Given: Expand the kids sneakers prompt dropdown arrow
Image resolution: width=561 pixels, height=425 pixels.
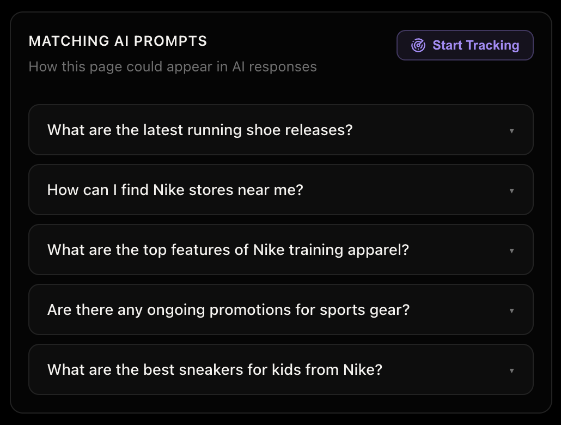Looking at the screenshot, I should coord(511,370).
